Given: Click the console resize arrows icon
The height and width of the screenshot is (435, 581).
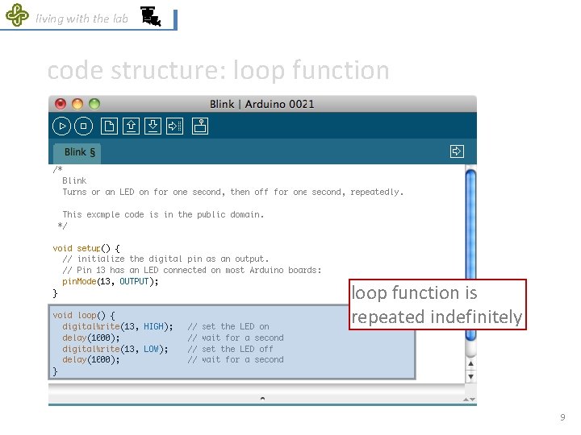Looking at the screenshot, I should point(469,400).
